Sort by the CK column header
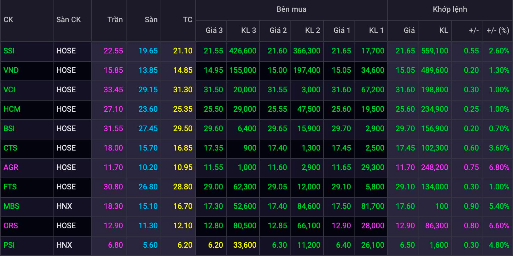 tap(8, 20)
